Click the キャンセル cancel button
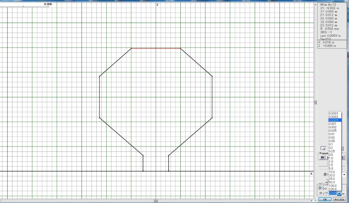349x203 pixels. pyautogui.click(x=339, y=199)
